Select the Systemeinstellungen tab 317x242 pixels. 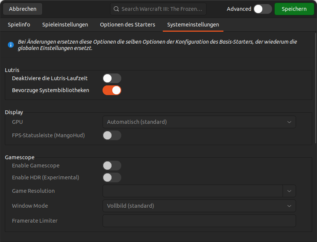tap(193, 25)
